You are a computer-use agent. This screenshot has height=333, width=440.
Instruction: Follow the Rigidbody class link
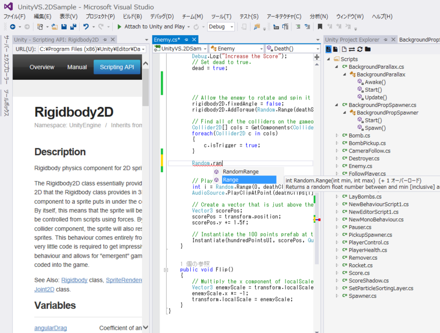pyautogui.click(x=74, y=280)
